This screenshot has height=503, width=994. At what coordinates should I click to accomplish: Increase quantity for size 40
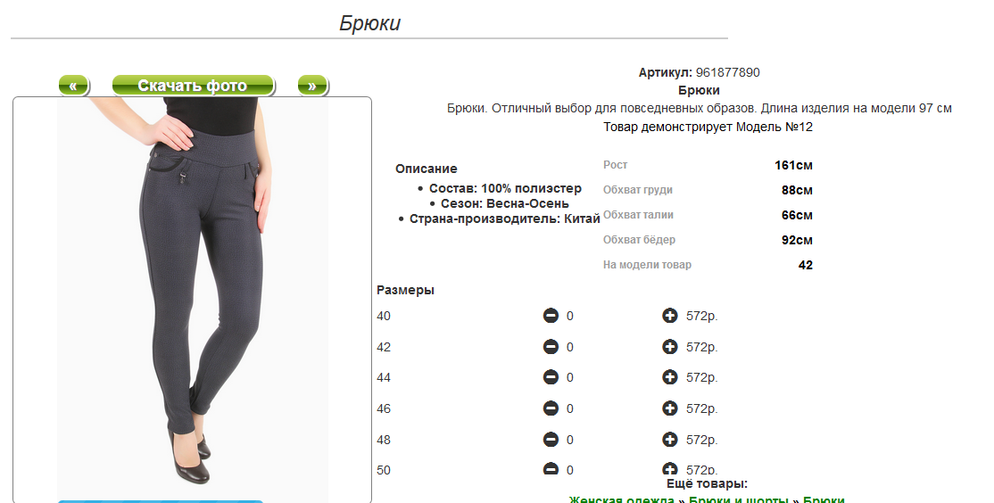pyautogui.click(x=669, y=316)
